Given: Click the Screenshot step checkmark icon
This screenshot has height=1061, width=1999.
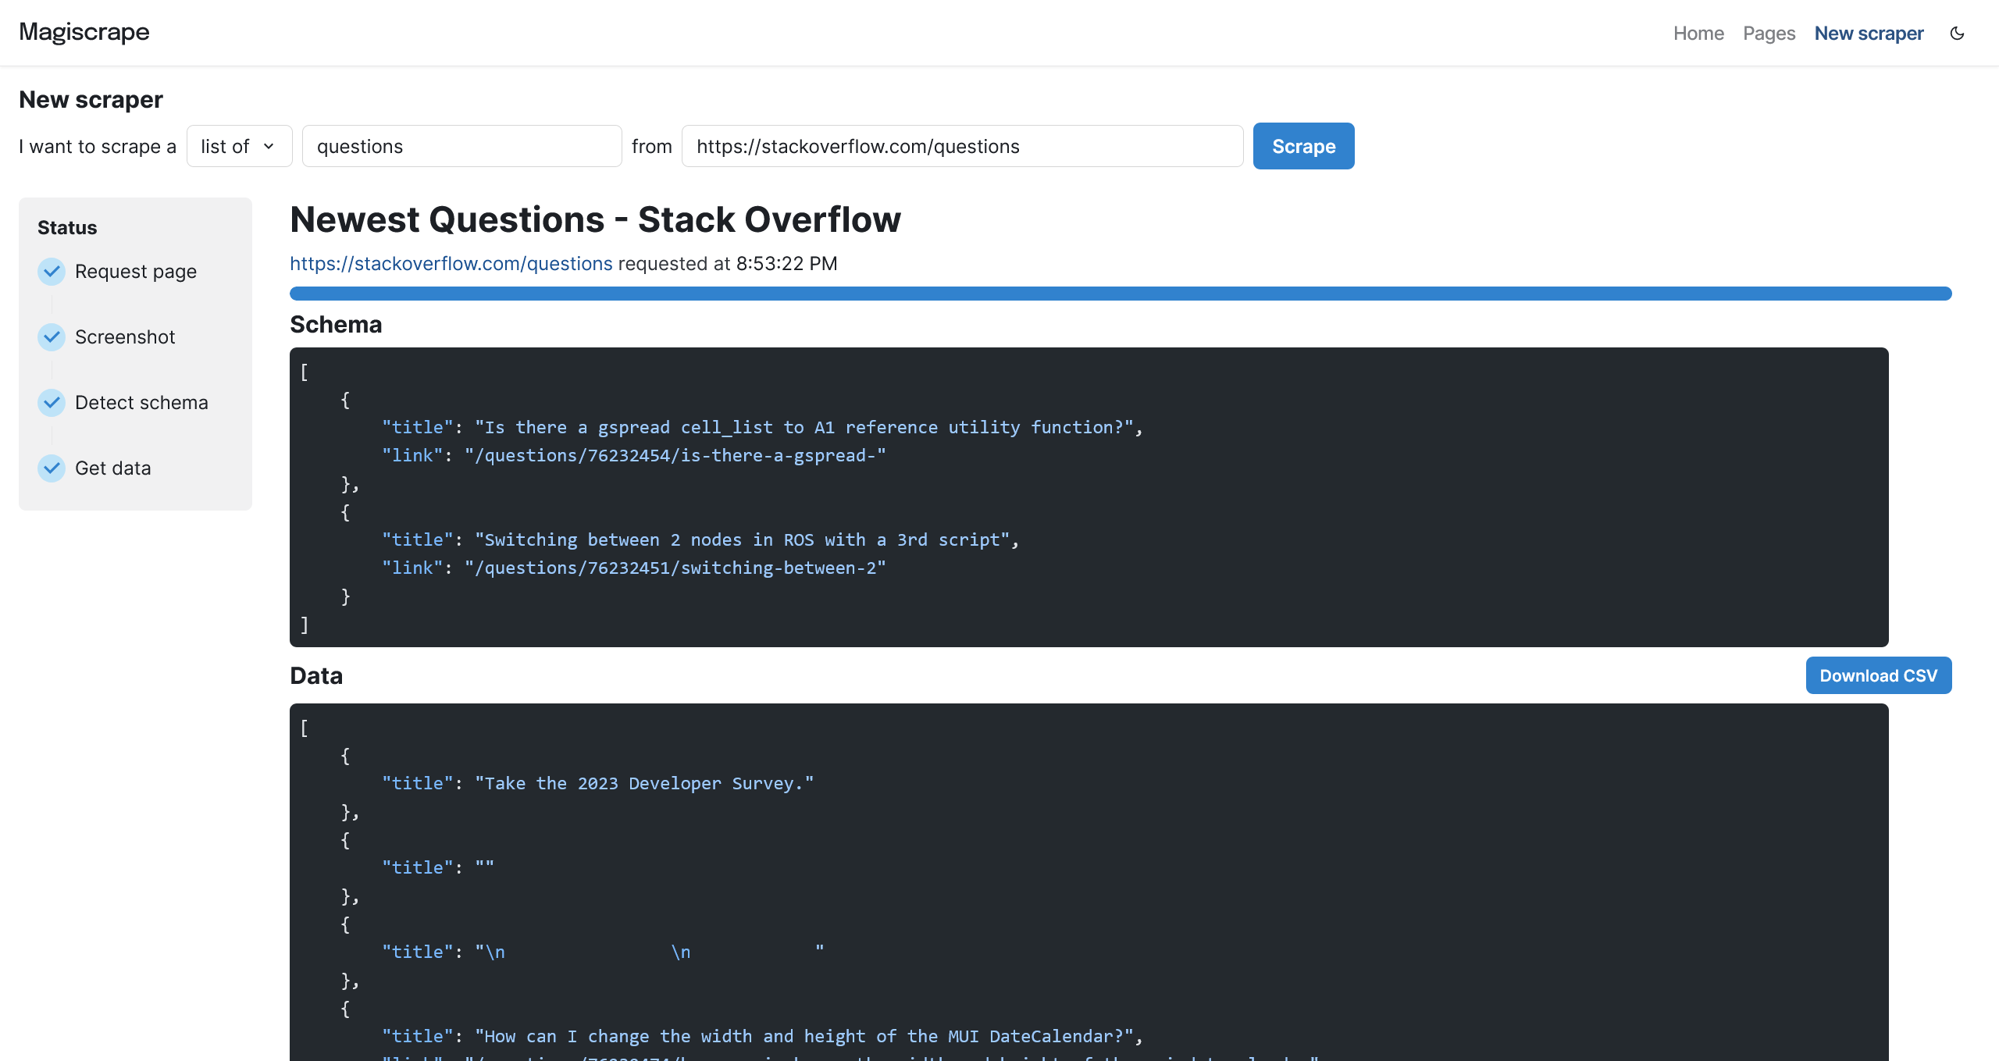Looking at the screenshot, I should (52, 337).
